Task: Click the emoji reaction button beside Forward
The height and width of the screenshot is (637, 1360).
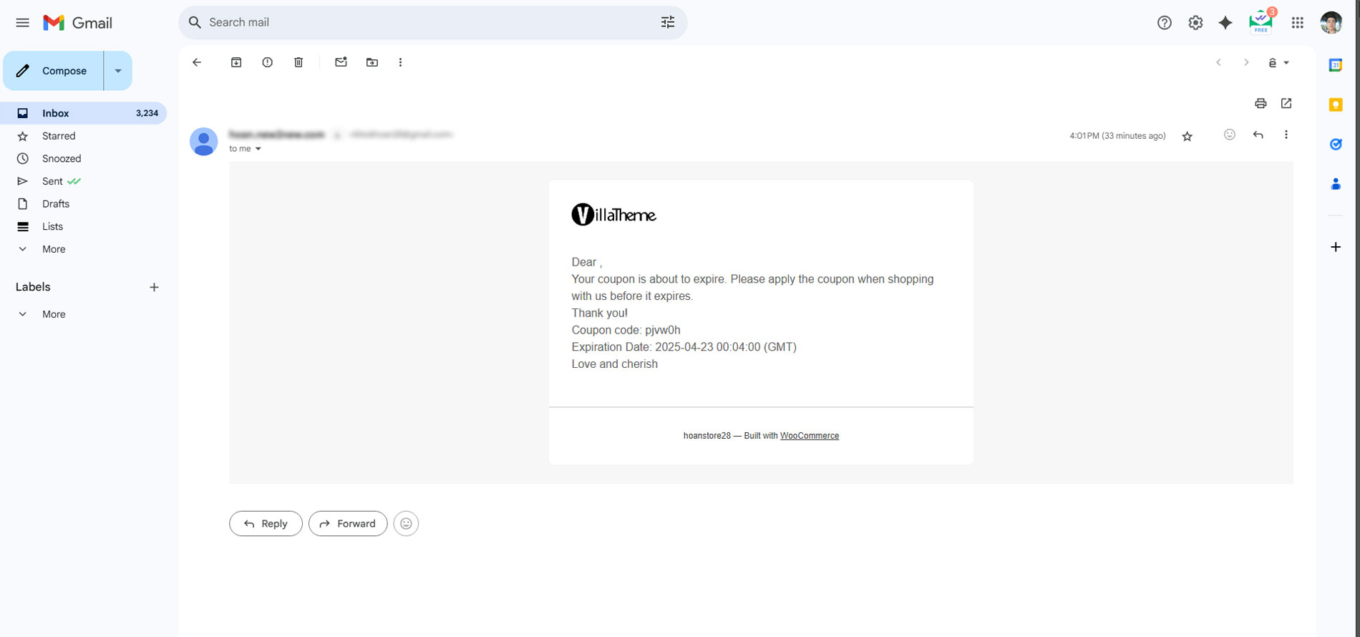Action: coord(406,523)
